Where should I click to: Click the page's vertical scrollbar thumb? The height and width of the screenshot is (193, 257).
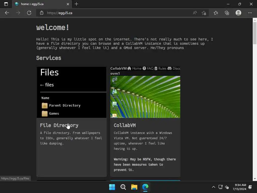[255, 33]
